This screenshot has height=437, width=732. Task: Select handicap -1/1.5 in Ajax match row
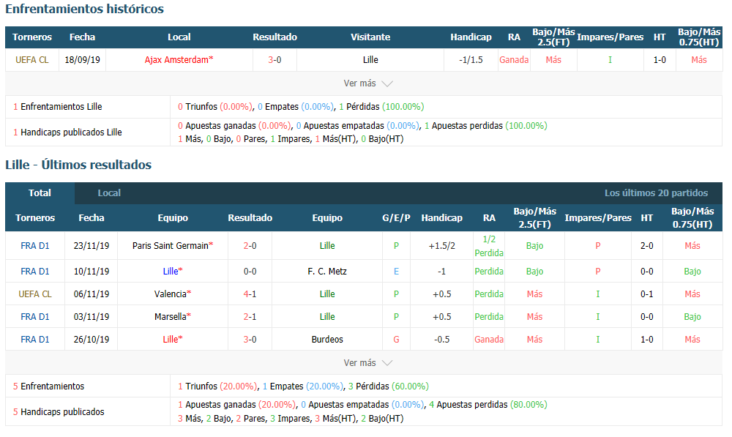(471, 60)
